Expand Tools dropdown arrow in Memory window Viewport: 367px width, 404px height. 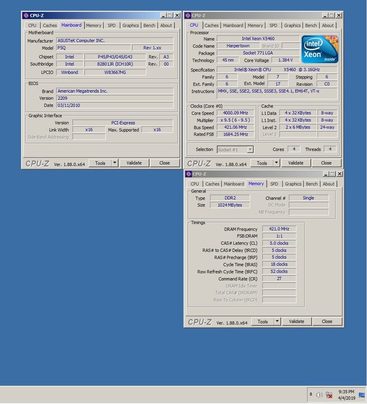click(277, 322)
